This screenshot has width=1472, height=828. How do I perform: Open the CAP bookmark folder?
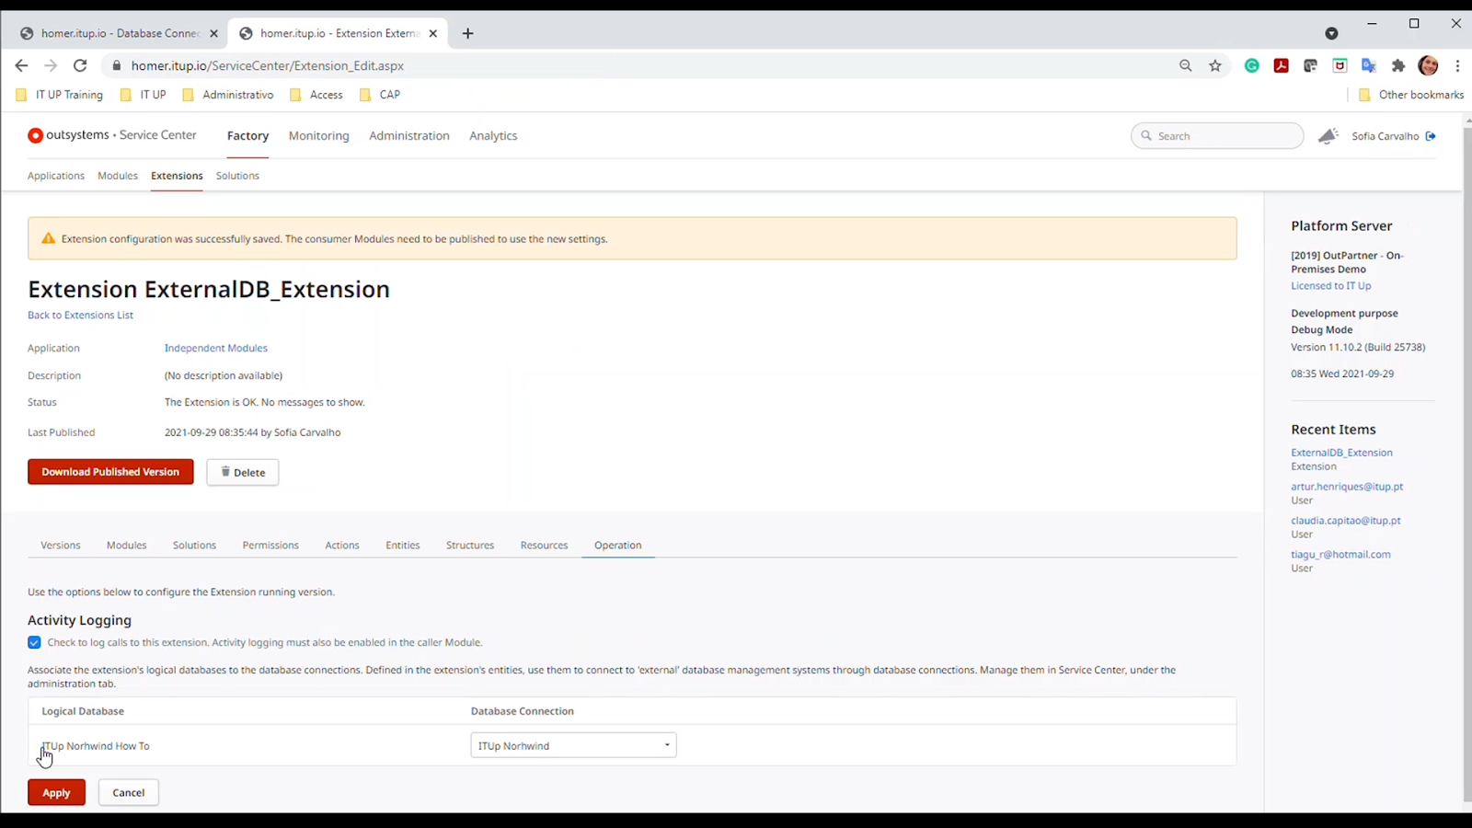click(x=380, y=95)
